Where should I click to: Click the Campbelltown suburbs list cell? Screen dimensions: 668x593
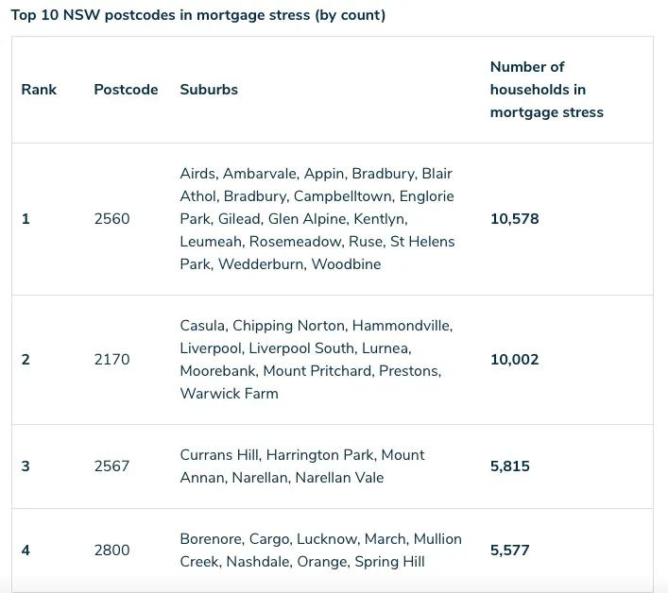tap(317, 219)
